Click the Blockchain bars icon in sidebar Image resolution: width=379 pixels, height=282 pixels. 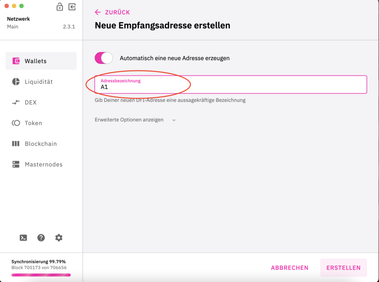(17, 143)
